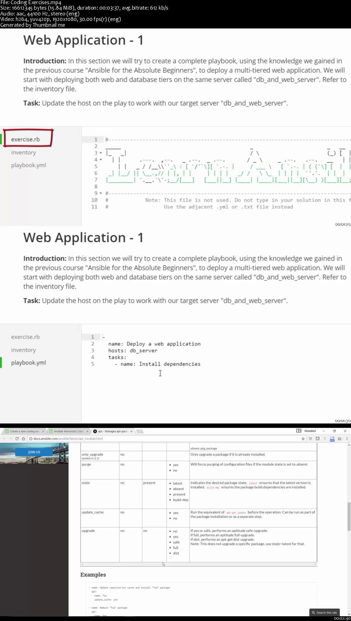Click the 'name: Deploy a web application' line
The height and width of the screenshot is (621, 351).
click(x=154, y=344)
